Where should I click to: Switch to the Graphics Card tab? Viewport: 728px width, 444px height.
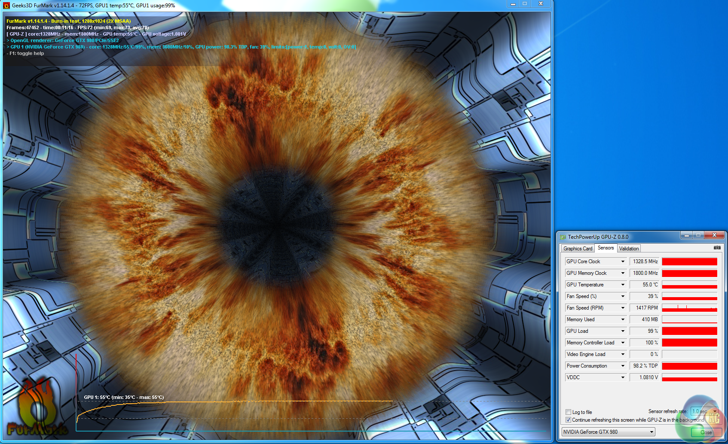(x=578, y=249)
